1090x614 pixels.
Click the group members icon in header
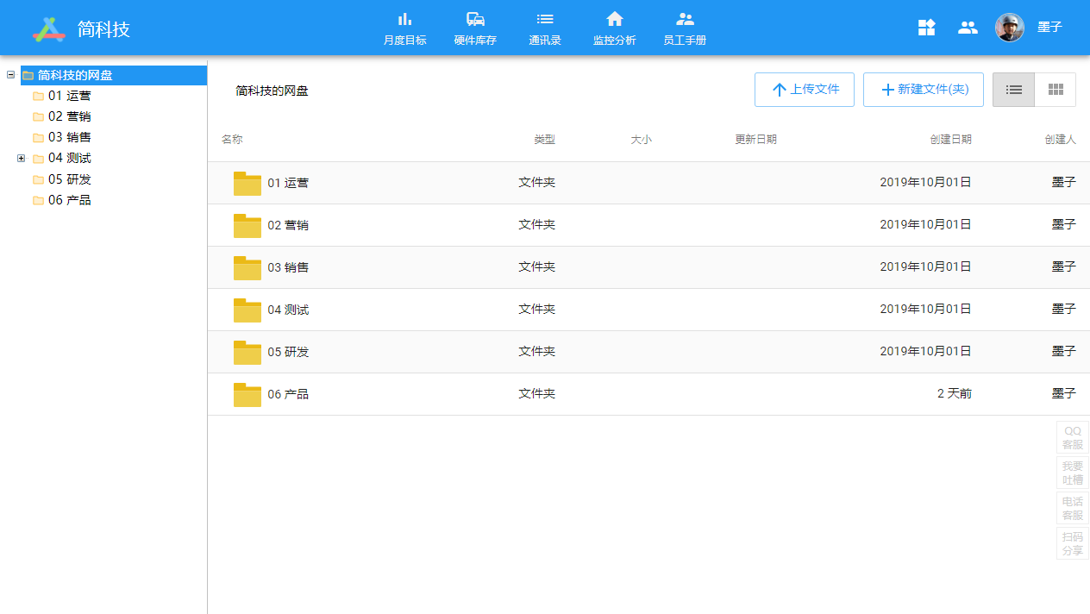click(x=968, y=28)
